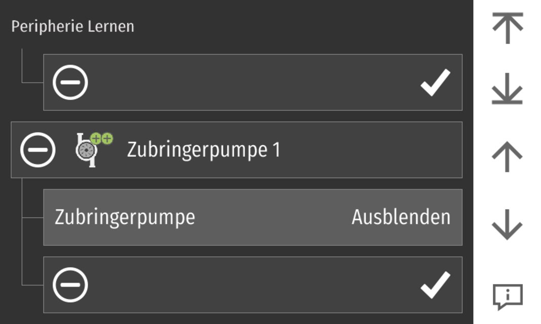Click minus circle in row under Peripherie Lernen

[70, 83]
